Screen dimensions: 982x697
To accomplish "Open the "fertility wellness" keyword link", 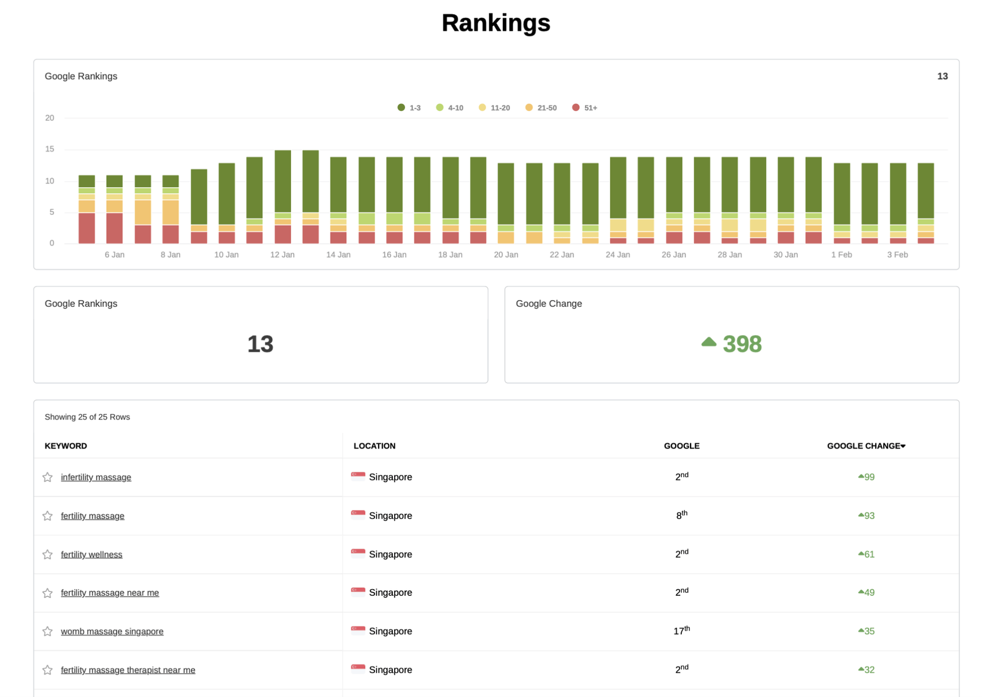I will click(91, 554).
